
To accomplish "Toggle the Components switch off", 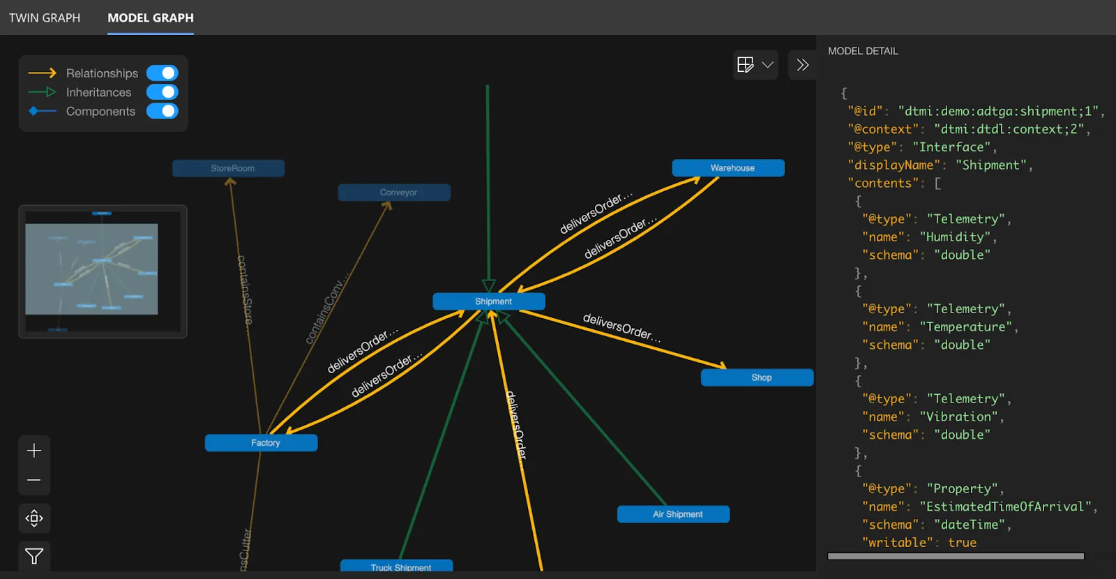I will (163, 111).
